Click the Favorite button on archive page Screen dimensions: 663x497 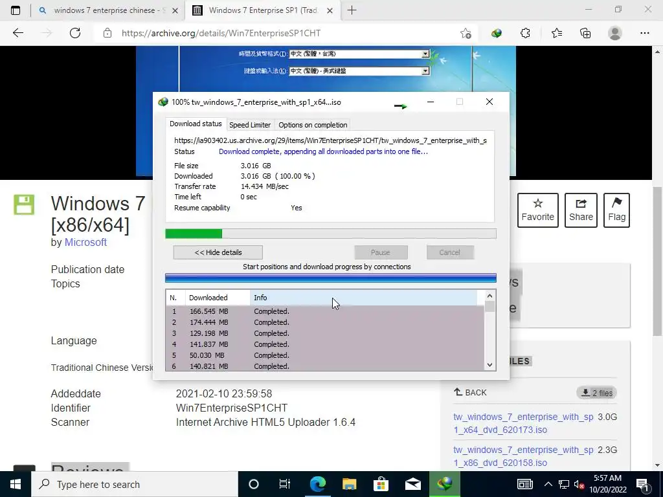[538, 210]
